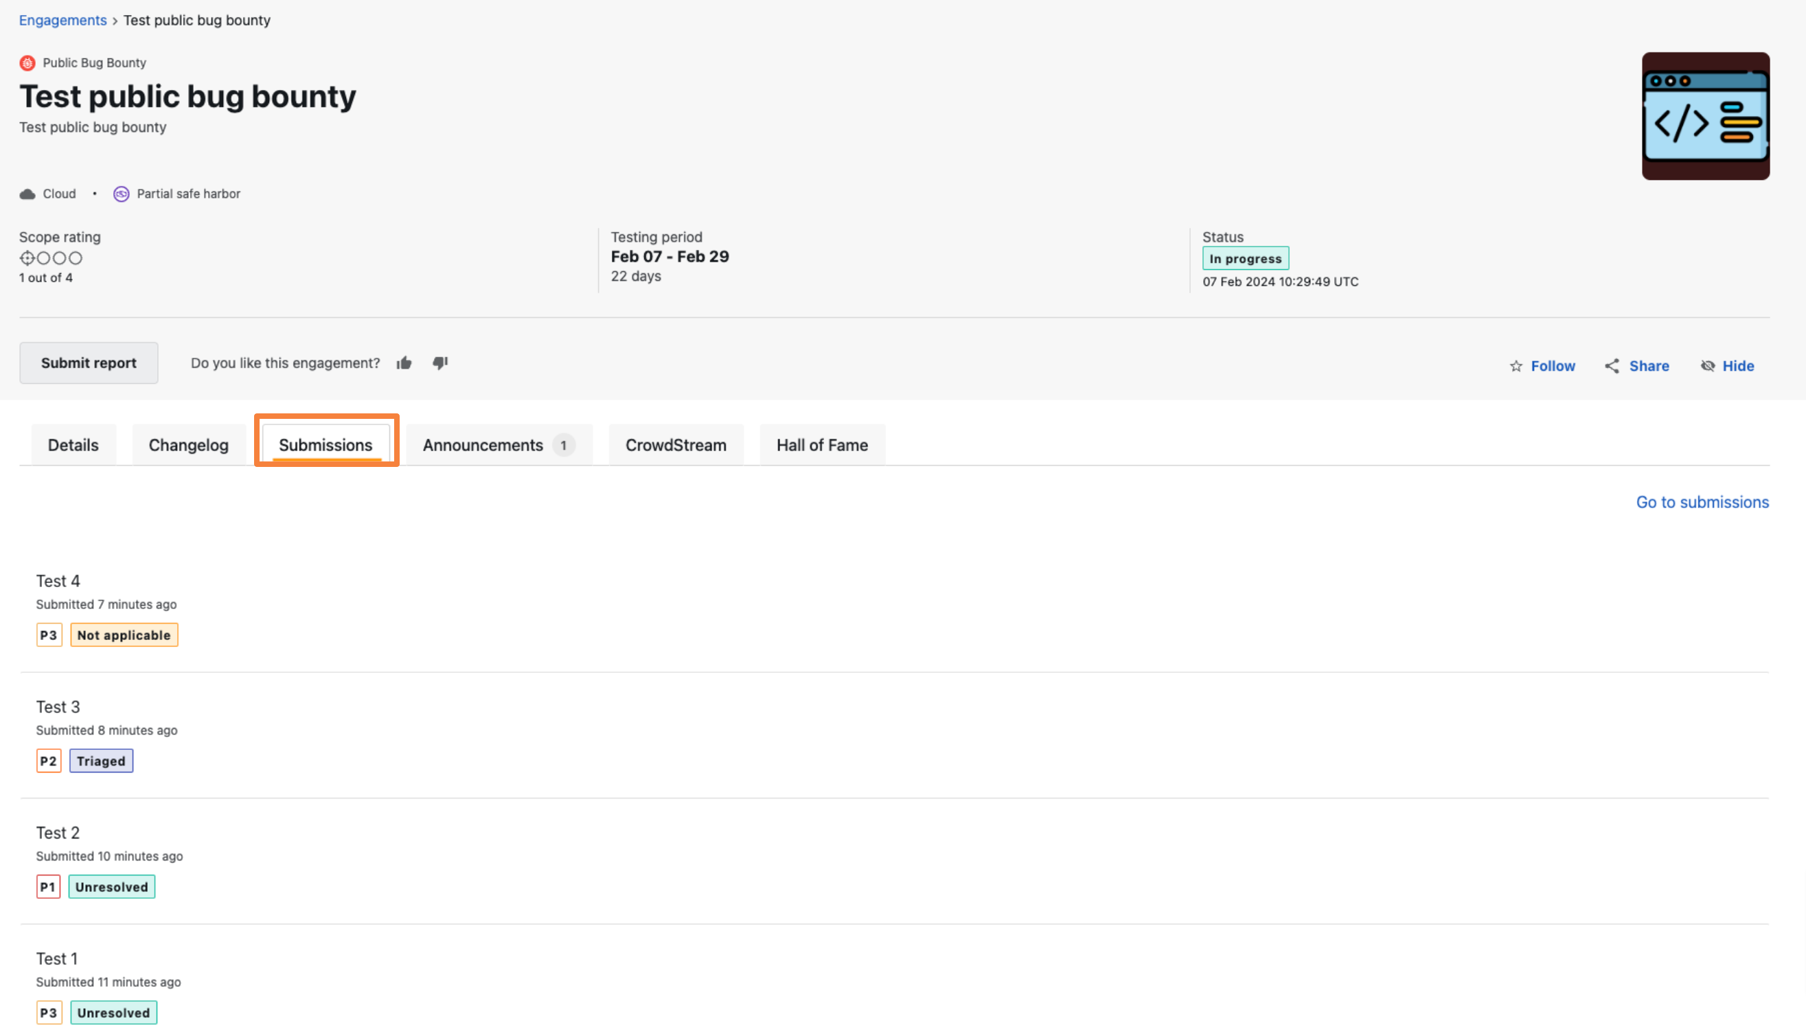This screenshot has height=1030, width=1806.
Task: Click the Submit report button
Action: pyautogui.click(x=88, y=363)
